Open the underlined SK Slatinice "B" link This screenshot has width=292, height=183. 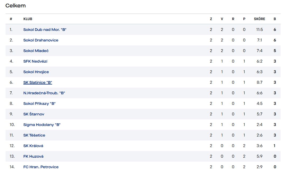click(x=38, y=82)
